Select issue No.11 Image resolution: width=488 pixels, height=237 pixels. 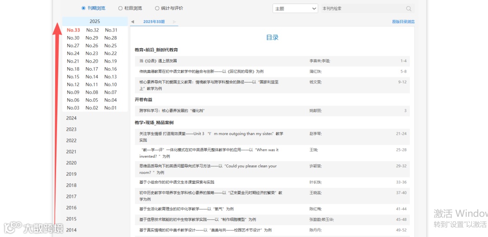(x=92, y=84)
